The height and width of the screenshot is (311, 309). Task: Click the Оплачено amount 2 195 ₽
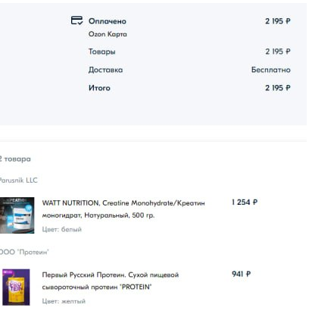point(278,21)
